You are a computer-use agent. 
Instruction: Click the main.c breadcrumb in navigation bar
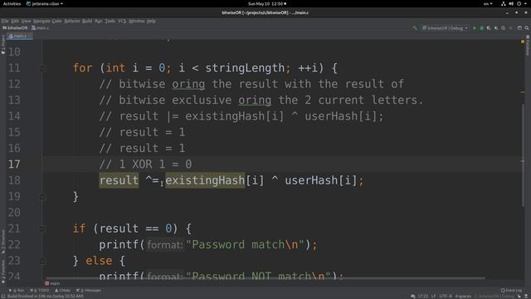[41, 28]
